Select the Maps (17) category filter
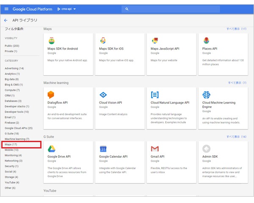Image resolution: width=254 pixels, height=203 pixels. pos(11,144)
